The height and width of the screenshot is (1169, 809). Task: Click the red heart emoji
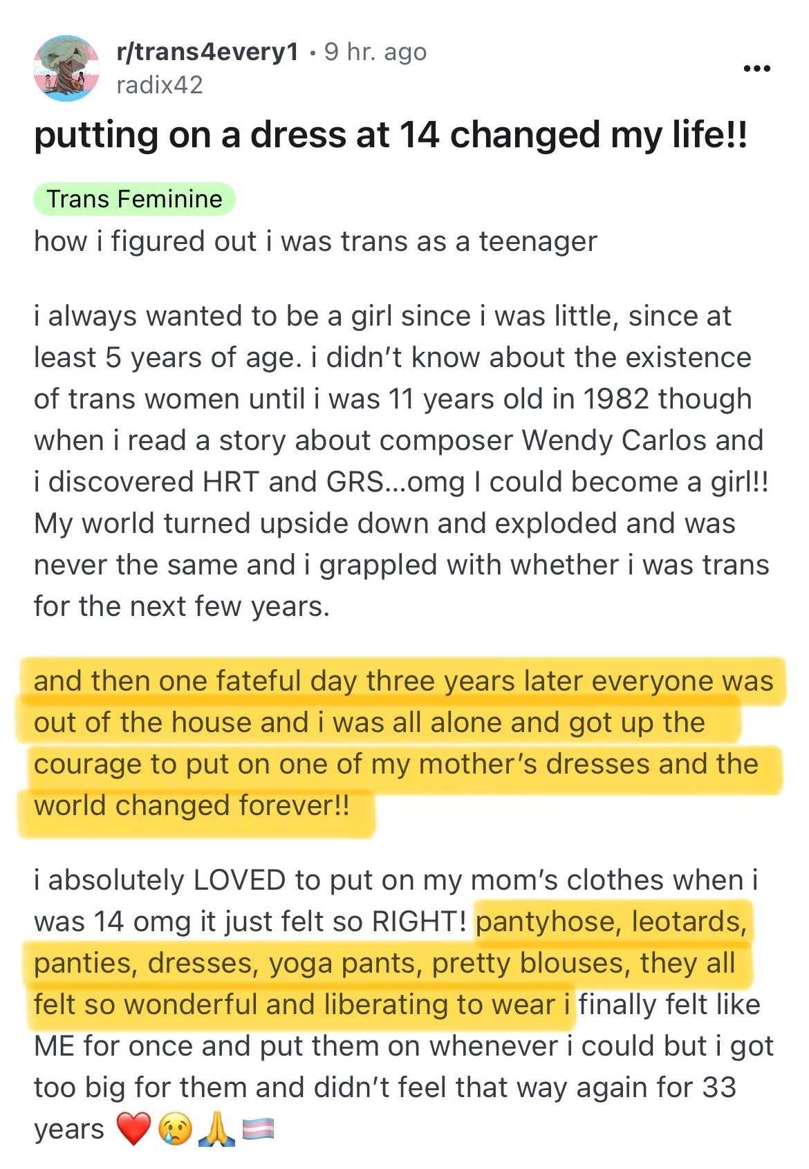pos(133,1129)
